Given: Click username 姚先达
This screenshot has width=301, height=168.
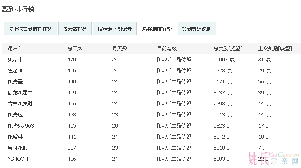Looking at the screenshot, I should coord(15,115).
